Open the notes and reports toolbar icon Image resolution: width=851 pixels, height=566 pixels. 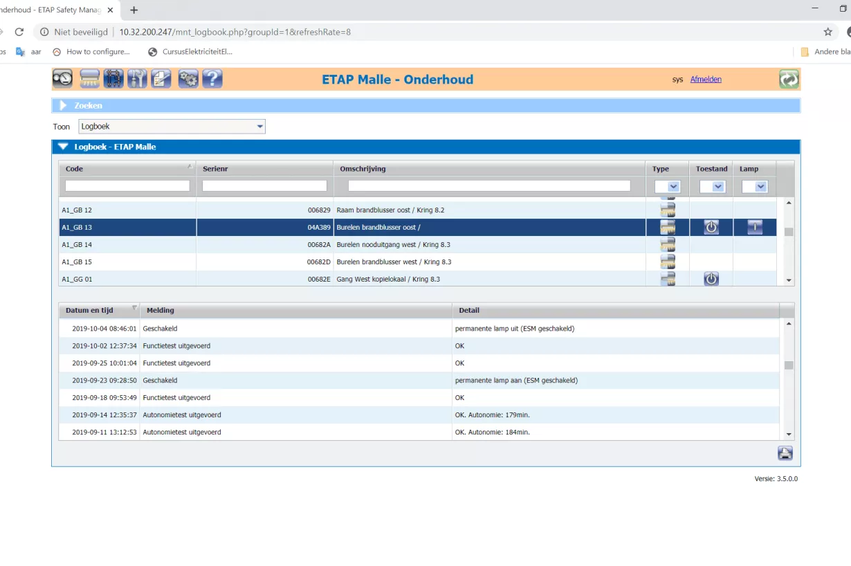(161, 79)
